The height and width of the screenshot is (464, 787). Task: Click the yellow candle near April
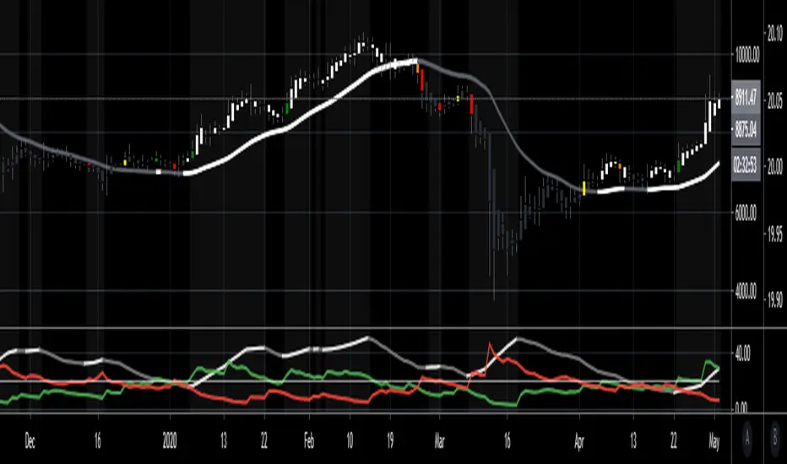pyautogui.click(x=583, y=188)
